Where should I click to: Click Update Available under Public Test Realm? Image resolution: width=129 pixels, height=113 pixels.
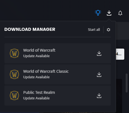click(x=36, y=98)
